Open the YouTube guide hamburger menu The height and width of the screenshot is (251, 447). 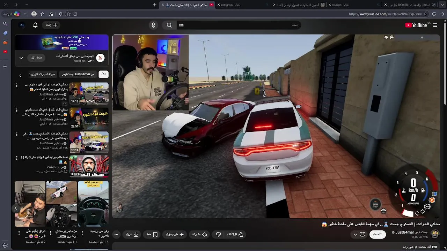coord(435,25)
